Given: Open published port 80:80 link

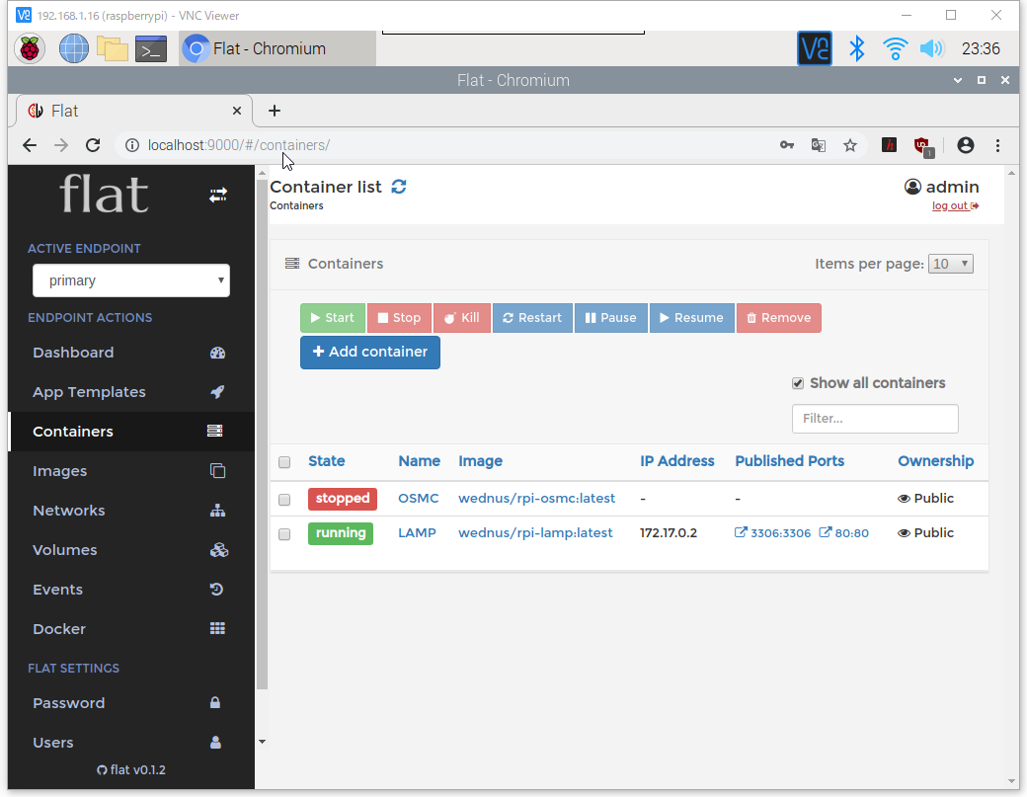Looking at the screenshot, I should tap(844, 533).
